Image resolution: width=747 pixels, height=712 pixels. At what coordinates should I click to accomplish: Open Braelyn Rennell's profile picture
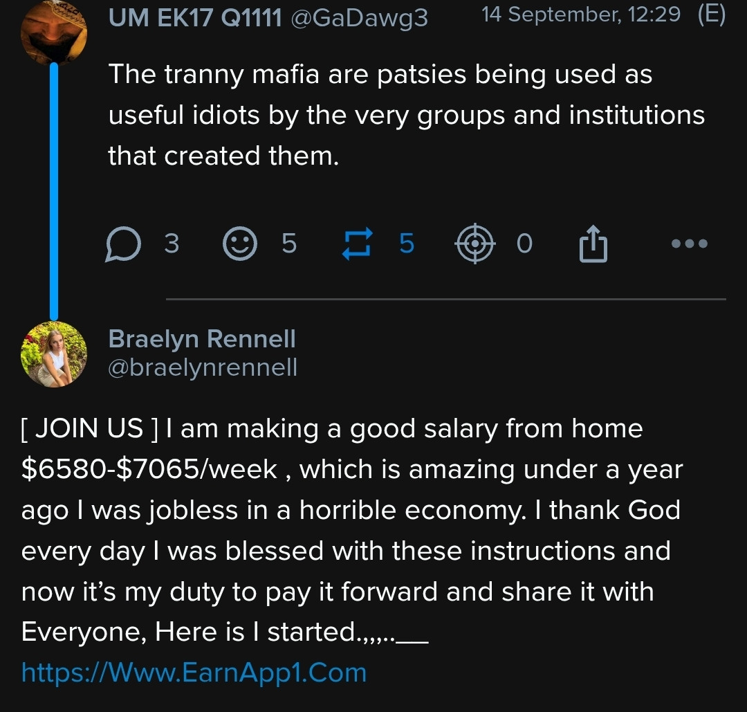pos(54,354)
